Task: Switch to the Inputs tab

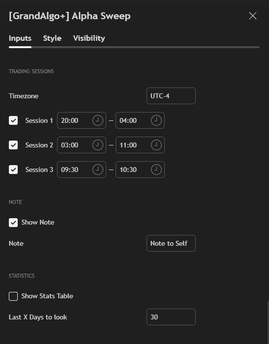Action: [x=20, y=38]
